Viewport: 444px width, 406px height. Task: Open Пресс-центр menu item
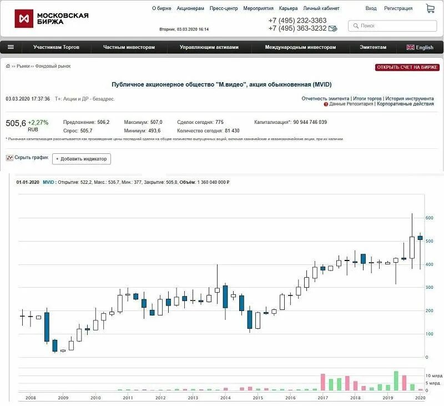tap(224, 8)
